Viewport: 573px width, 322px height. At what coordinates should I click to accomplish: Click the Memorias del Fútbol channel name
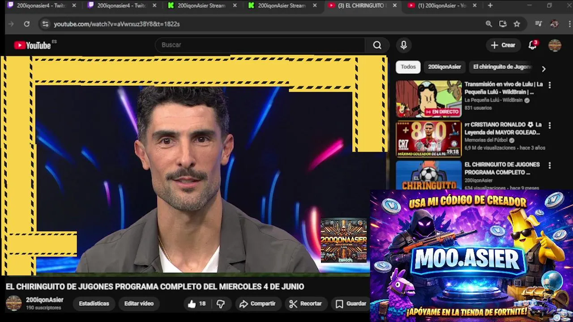point(486,140)
